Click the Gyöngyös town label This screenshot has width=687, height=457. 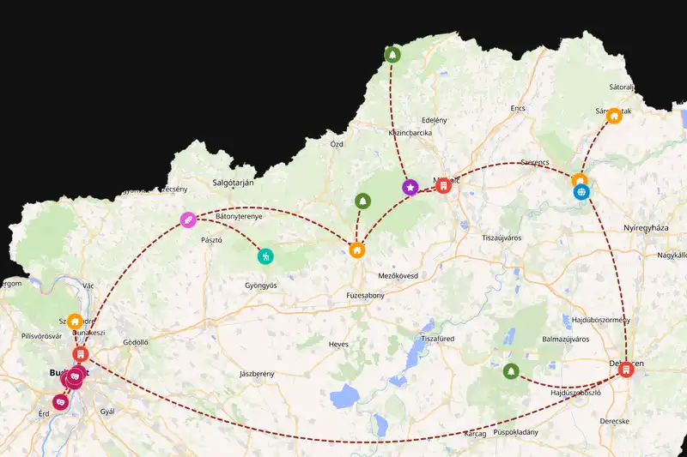tap(261, 286)
